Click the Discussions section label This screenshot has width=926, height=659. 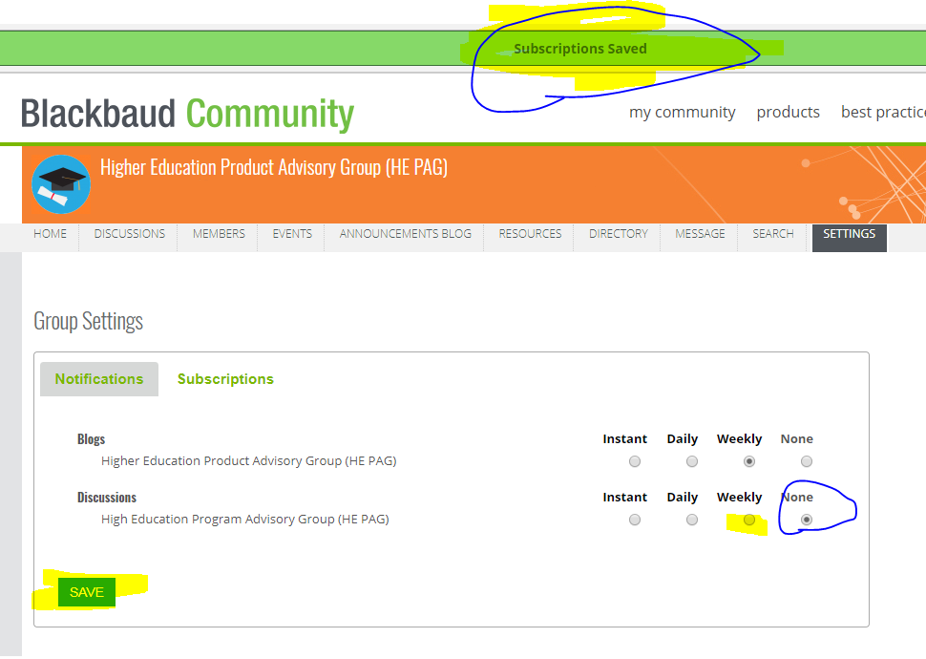(106, 498)
